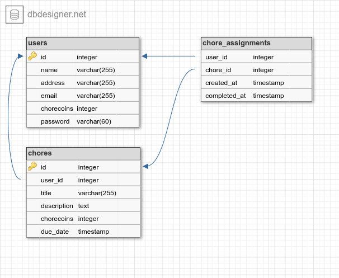Image resolution: width=339 pixels, height=278 pixels.
Task: Click the varchar(255) type of name
Action: click(96, 70)
